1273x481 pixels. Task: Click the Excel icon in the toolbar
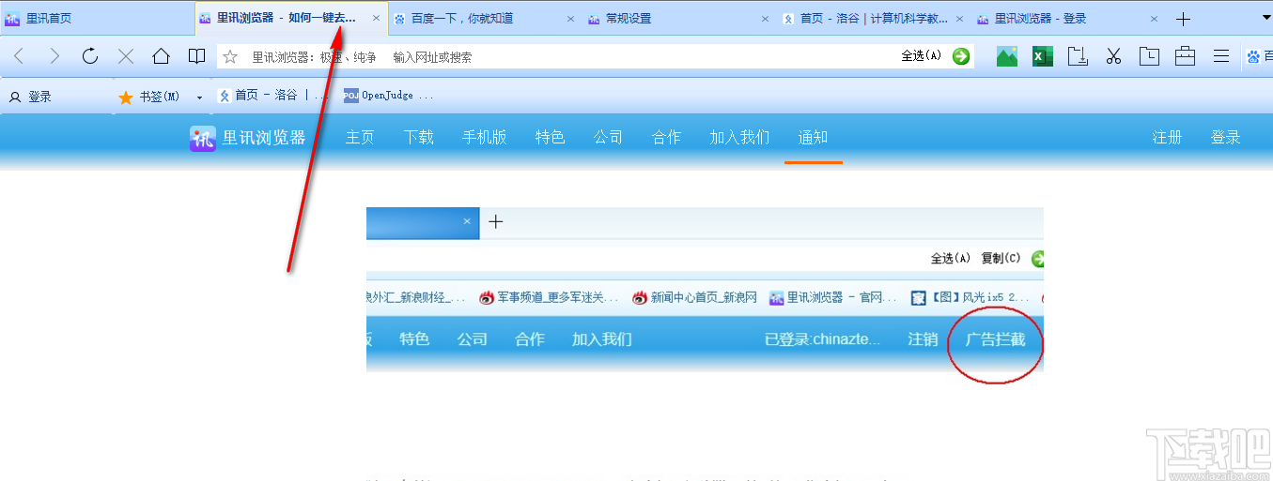point(1043,56)
